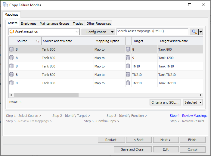
Task: Click the Copy Failure Modes window icon
Action: [5, 5]
